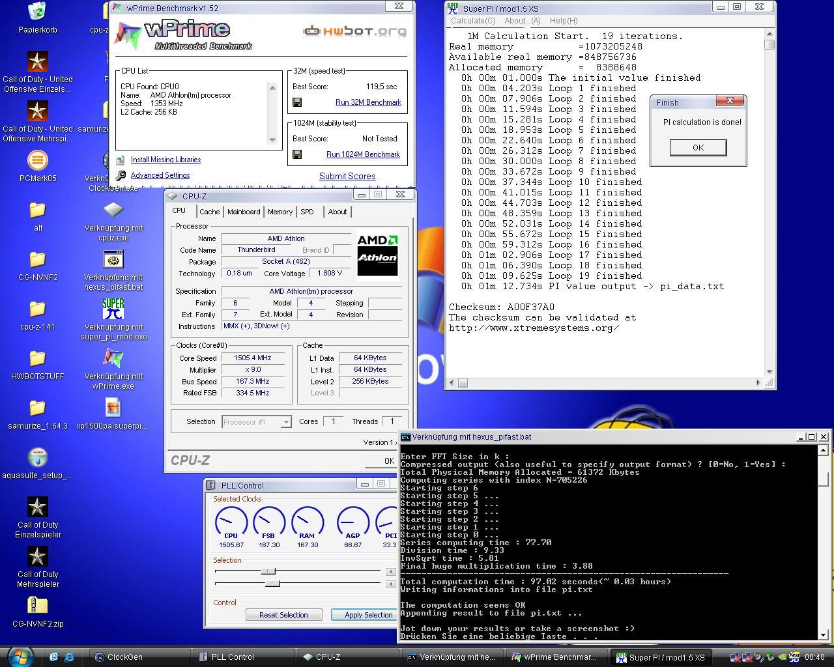Image resolution: width=834 pixels, height=667 pixels.
Task: Click arrow button beside the first PLL slider
Action: click(391, 571)
